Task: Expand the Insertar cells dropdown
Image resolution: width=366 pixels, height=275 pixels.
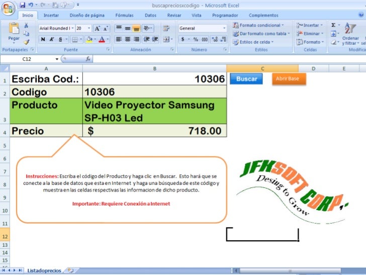Action: 322,25
